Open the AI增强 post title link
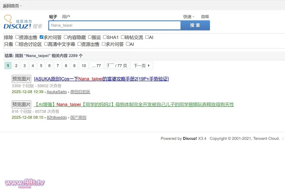The width and height of the screenshot is (285, 190). [x=134, y=104]
